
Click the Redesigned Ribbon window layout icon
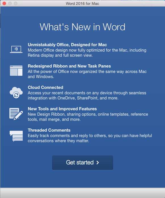click(16, 71)
